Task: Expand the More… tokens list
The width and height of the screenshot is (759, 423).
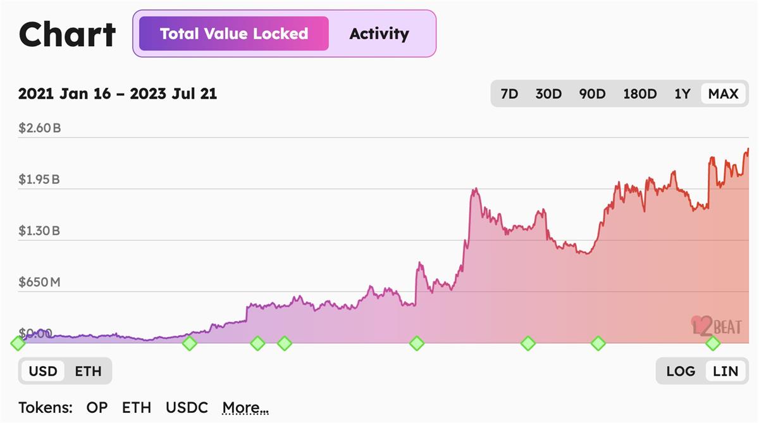Action: point(245,408)
